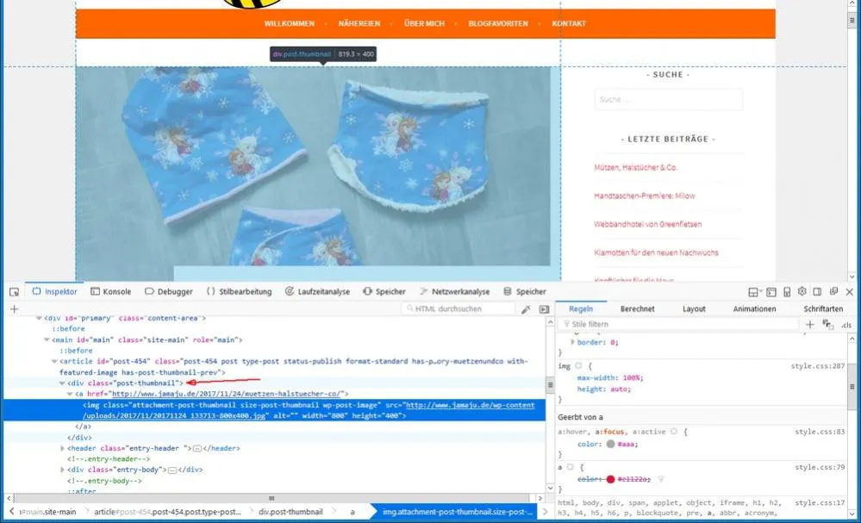The height and width of the screenshot is (523, 861).
Task: Open Speicher tab right of Netzwerkanalyse
Action: (x=525, y=291)
